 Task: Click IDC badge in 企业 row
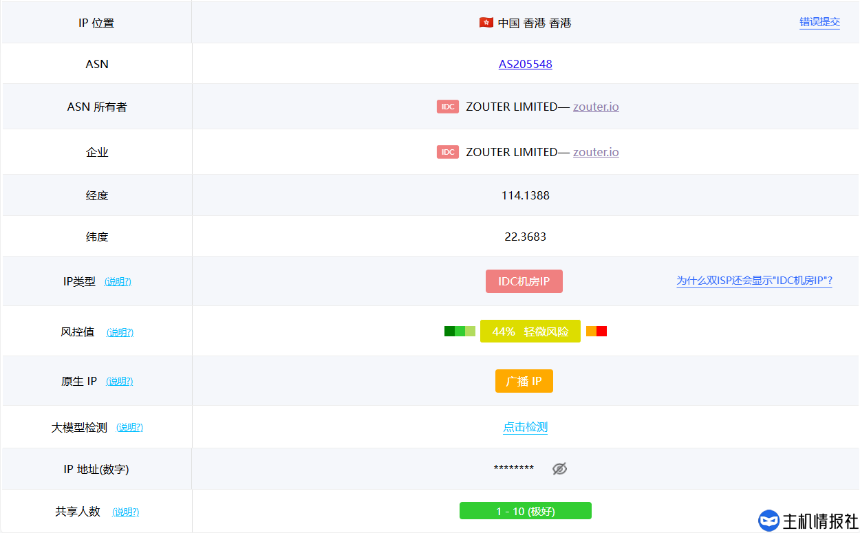pos(447,152)
